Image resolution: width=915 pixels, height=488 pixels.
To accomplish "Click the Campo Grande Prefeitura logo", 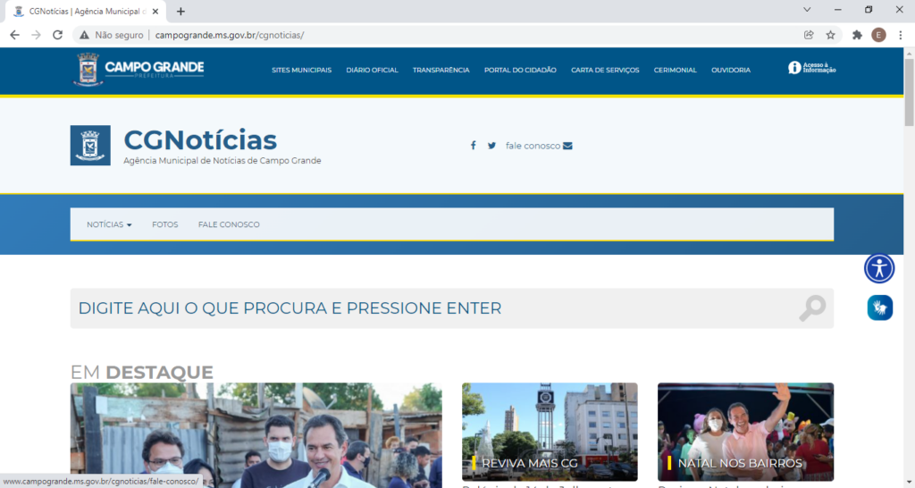I will tap(139, 70).
